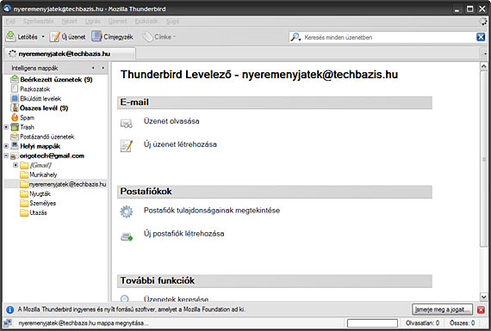Expand the [Gmail] folder
Viewport: 491px width, 331px height.
point(16,165)
